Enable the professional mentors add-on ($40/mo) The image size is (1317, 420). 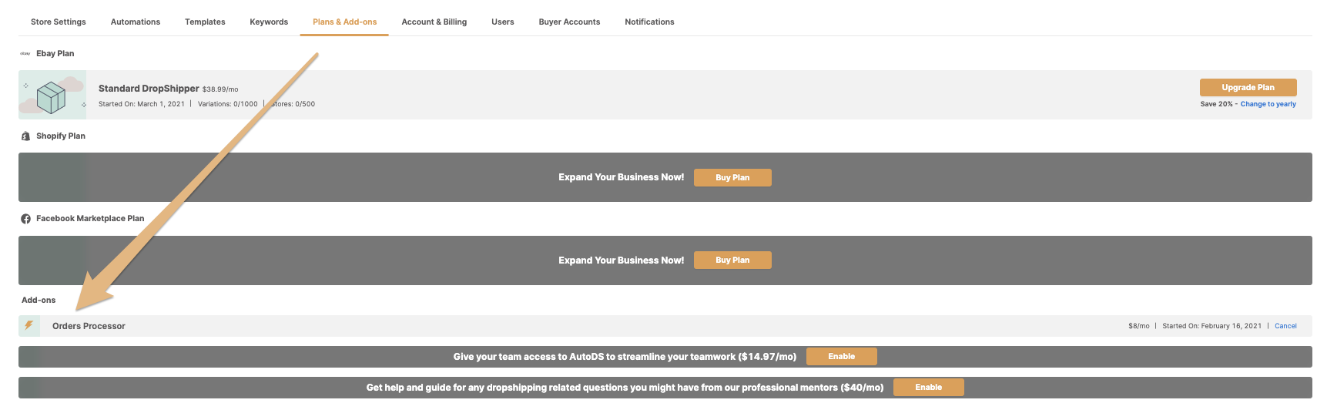[928, 387]
